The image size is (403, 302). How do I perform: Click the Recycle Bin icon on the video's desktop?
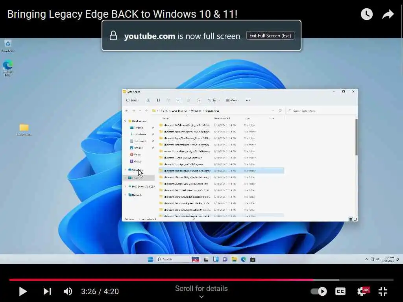pyautogui.click(x=8, y=46)
